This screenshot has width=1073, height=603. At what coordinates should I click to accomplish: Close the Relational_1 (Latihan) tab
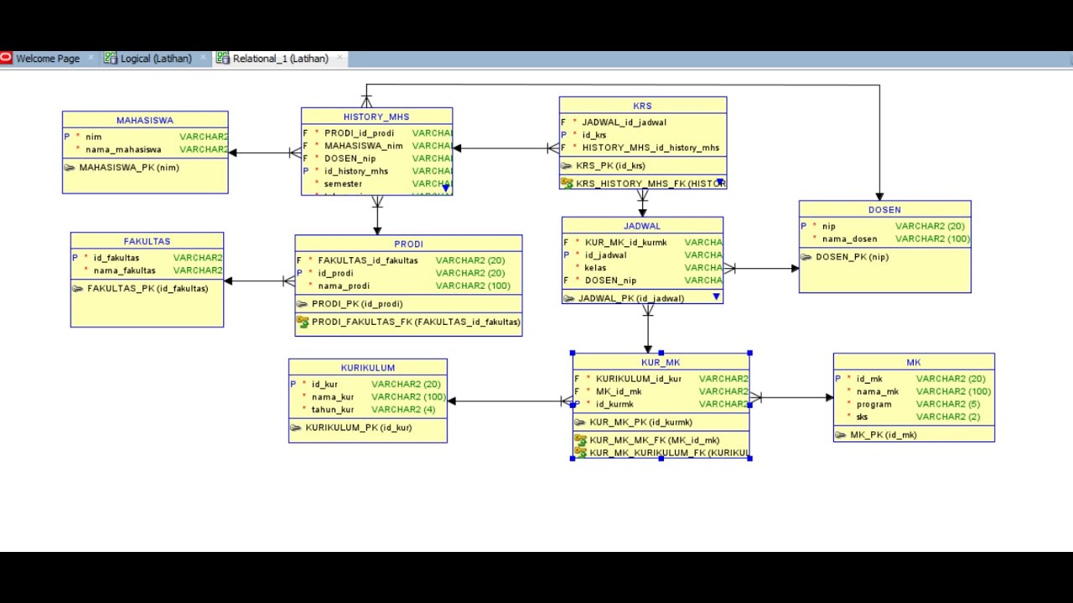pos(340,59)
